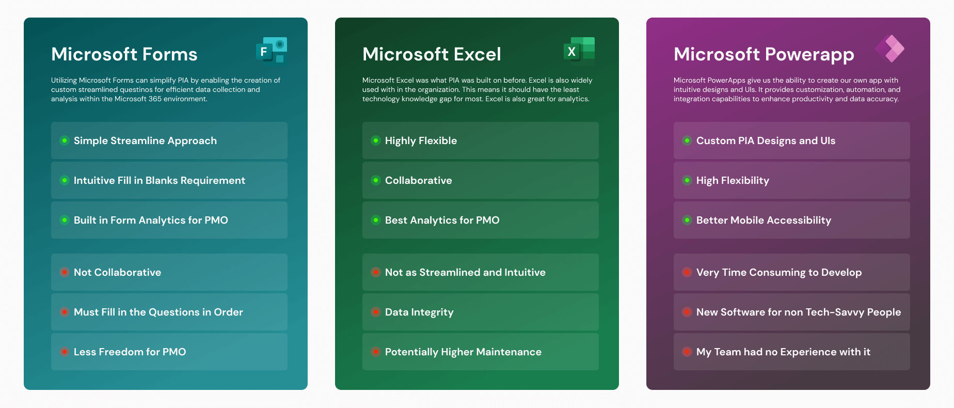Select the Intuitive Fill in Blanks Requirement row
Viewport: 954px width, 408px height.
(169, 180)
